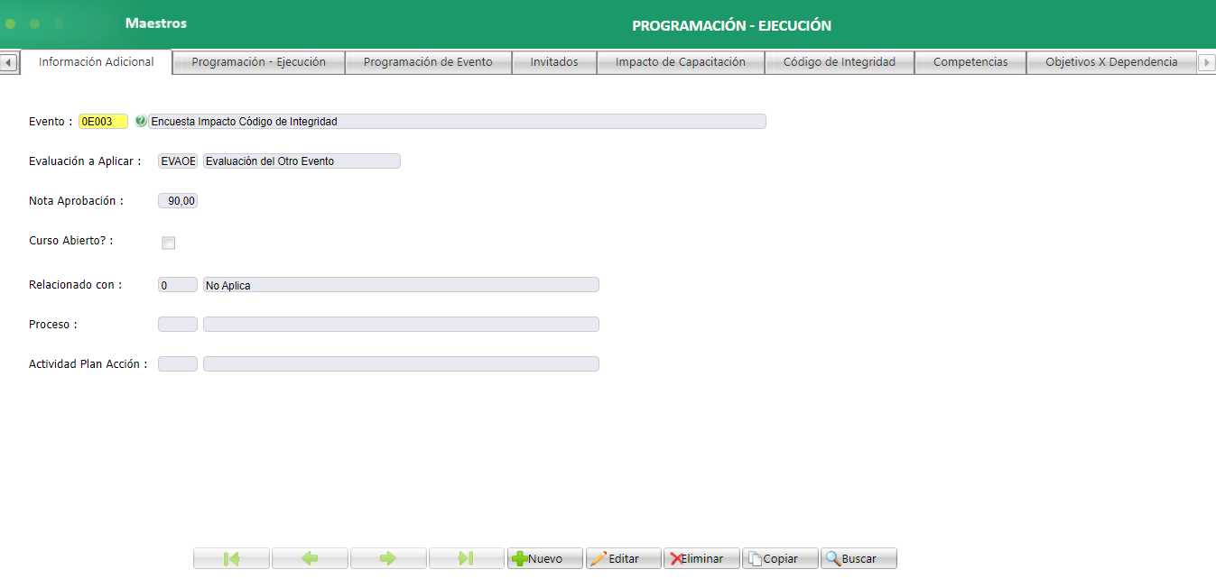Select the Objetivos X Dependencia tab
Screen dimensions: 1216x588
[1112, 61]
